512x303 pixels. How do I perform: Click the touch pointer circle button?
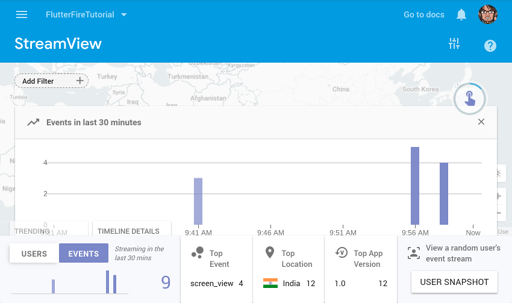pos(470,99)
